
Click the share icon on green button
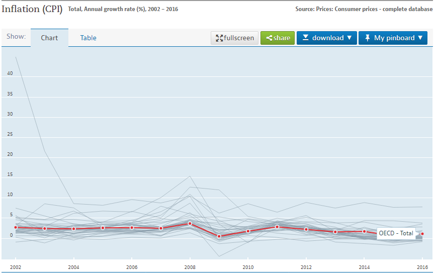269,38
